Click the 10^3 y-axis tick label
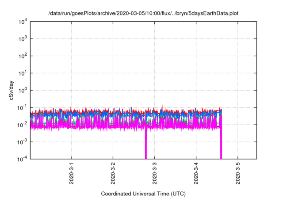Viewport: 283px width, 198px height. coord(23,39)
